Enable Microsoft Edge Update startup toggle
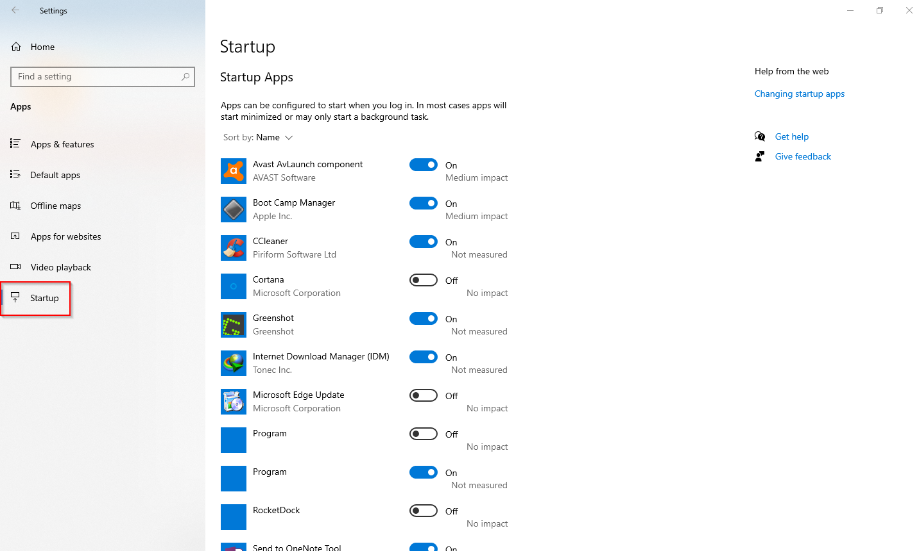 424,395
